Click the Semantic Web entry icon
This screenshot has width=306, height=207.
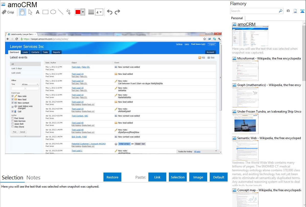click(x=234, y=138)
